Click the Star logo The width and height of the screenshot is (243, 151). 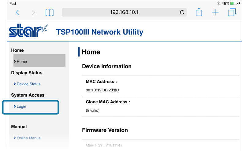28,31
